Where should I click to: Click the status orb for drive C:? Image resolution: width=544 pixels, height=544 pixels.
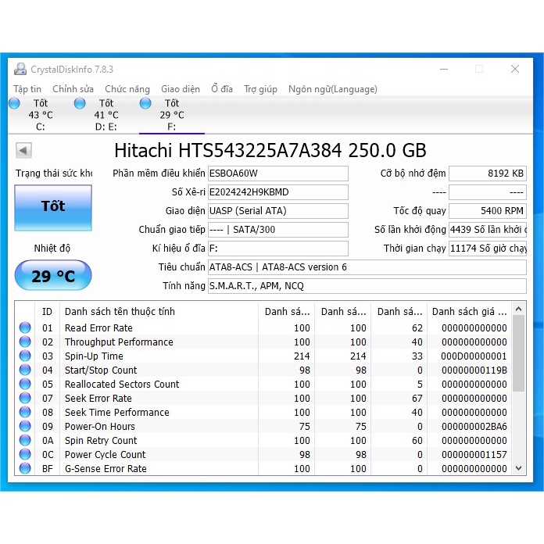click(14, 103)
